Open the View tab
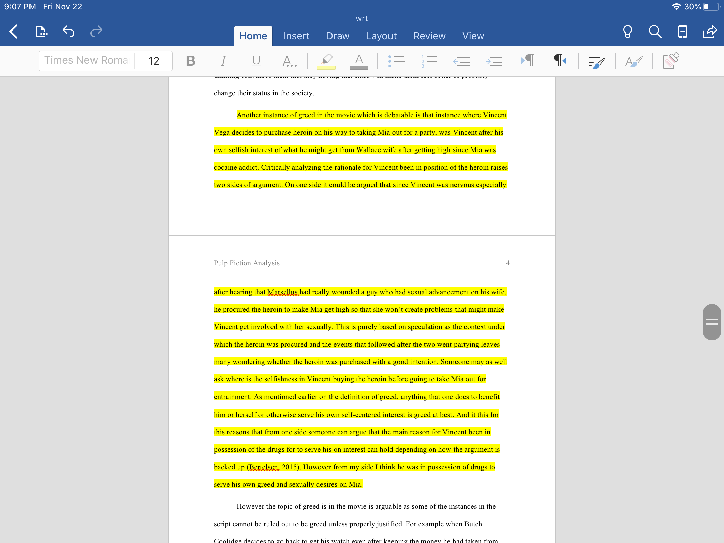 coord(473,36)
